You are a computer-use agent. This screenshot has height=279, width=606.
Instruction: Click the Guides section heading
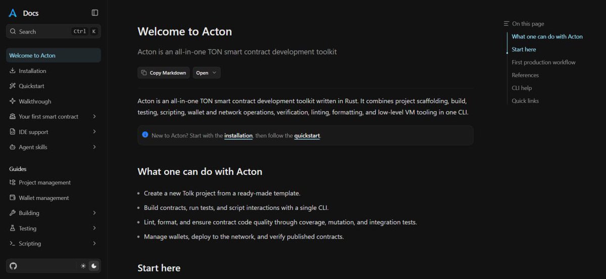(x=18, y=169)
